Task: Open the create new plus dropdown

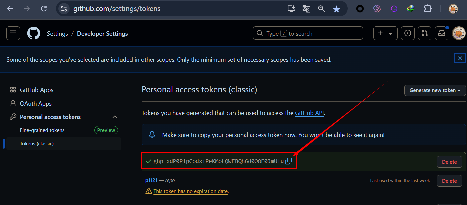Action: (385, 33)
